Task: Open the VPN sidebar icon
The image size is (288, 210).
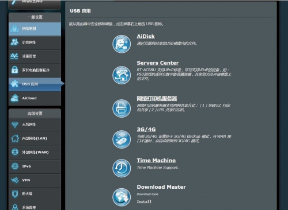Action: [15, 180]
